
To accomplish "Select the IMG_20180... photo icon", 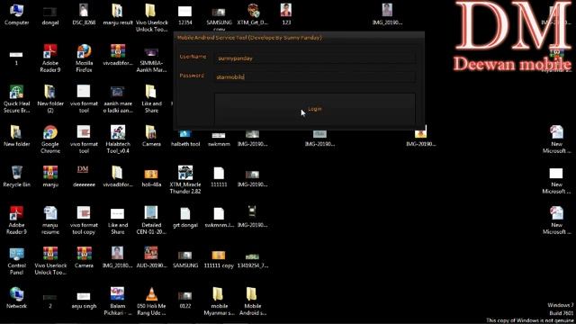I will click(118, 257).
